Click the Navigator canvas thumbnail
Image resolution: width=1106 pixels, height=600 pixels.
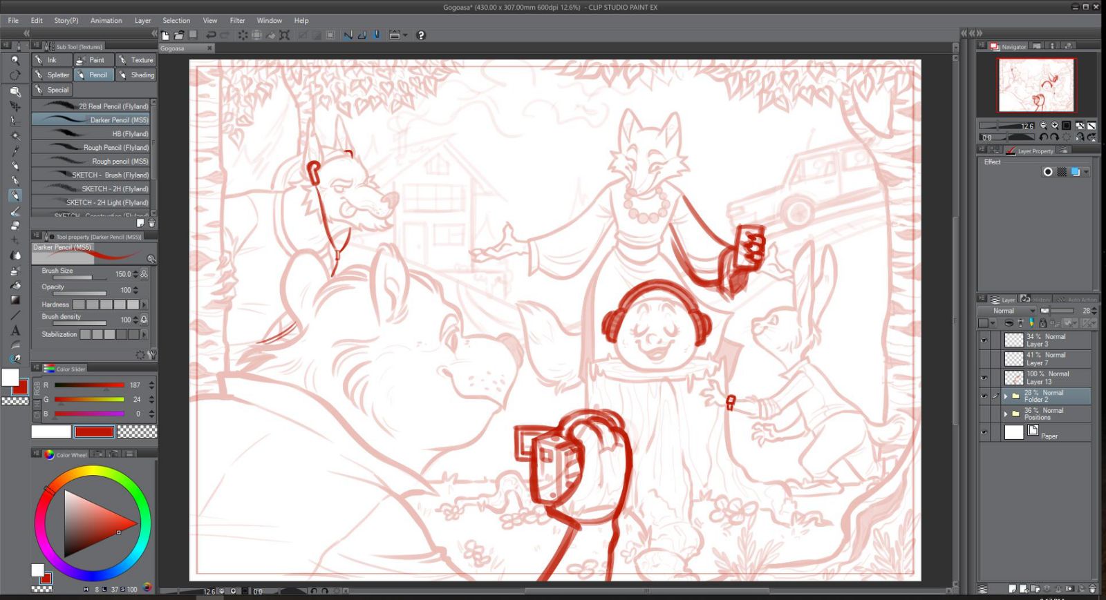(x=1036, y=85)
